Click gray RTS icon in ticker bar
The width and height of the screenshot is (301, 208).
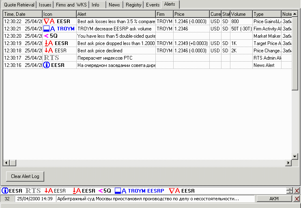coord(33,191)
